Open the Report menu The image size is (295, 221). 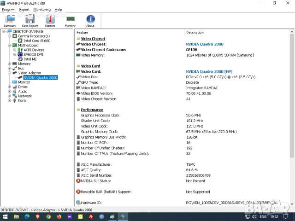click(24, 9)
